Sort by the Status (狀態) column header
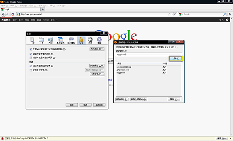This screenshot has width=233, height=141. (x=172, y=64)
